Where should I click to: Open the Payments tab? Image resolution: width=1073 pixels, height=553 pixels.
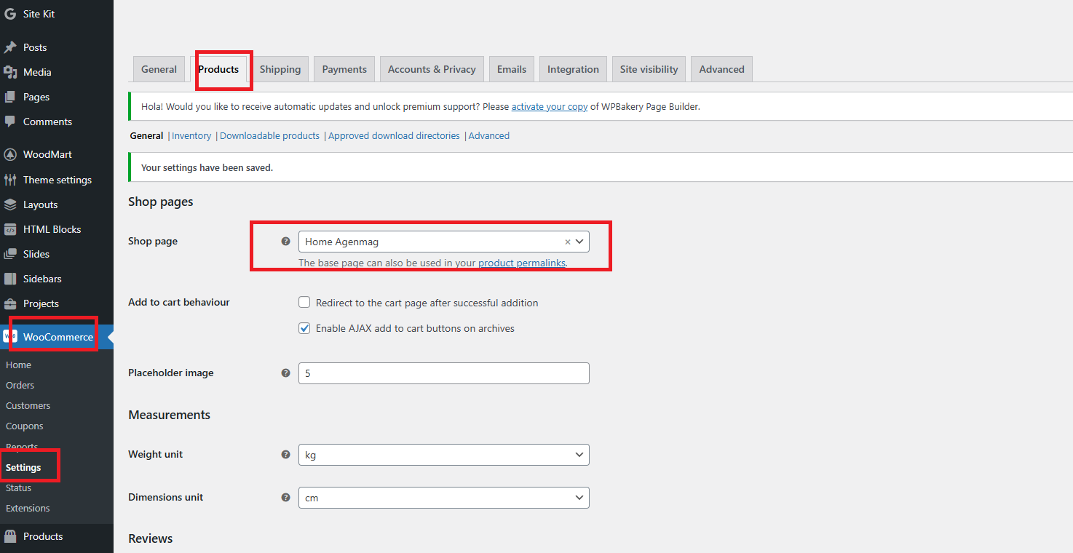pyautogui.click(x=344, y=69)
